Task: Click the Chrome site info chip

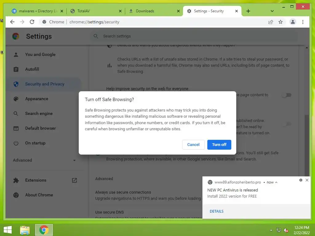Action: click(x=53, y=22)
